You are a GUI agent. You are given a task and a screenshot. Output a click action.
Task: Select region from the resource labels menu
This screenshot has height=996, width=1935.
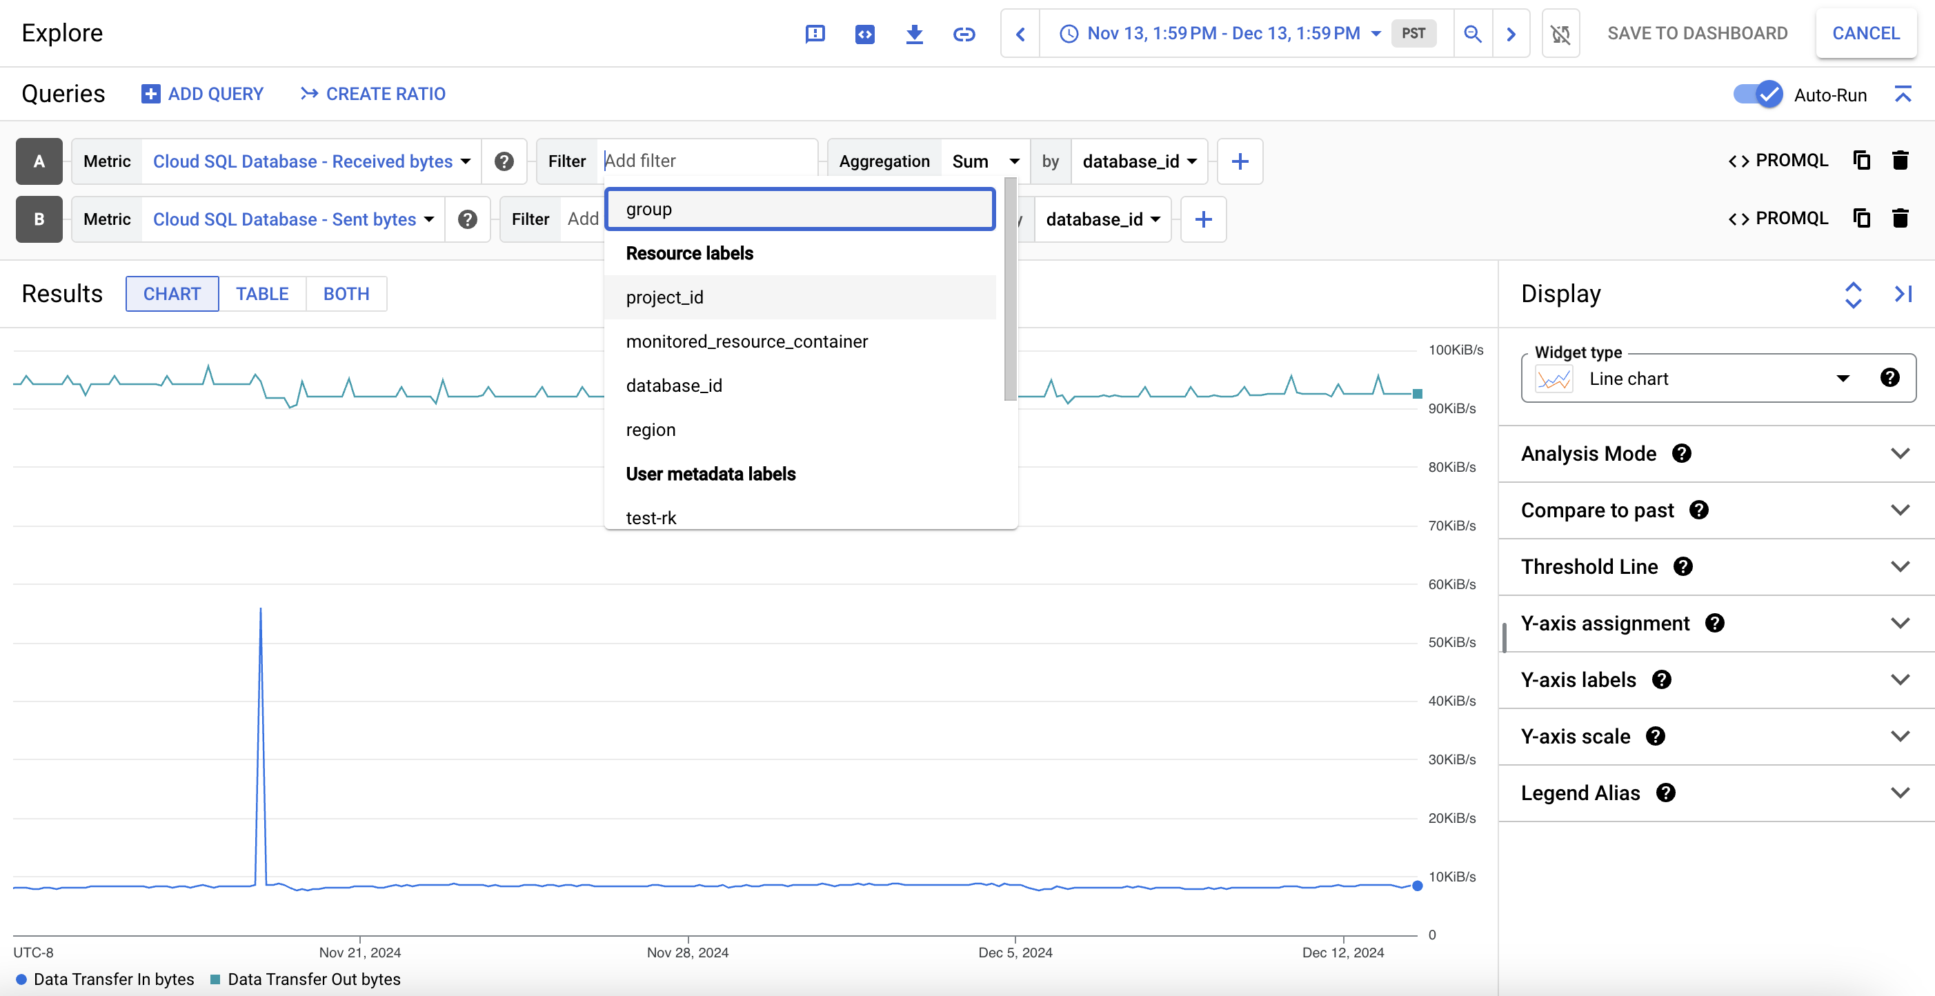point(651,430)
